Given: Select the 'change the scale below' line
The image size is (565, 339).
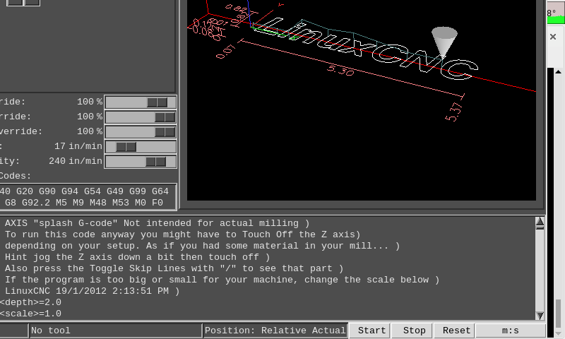Looking at the screenshot, I should pyautogui.click(x=222, y=280).
